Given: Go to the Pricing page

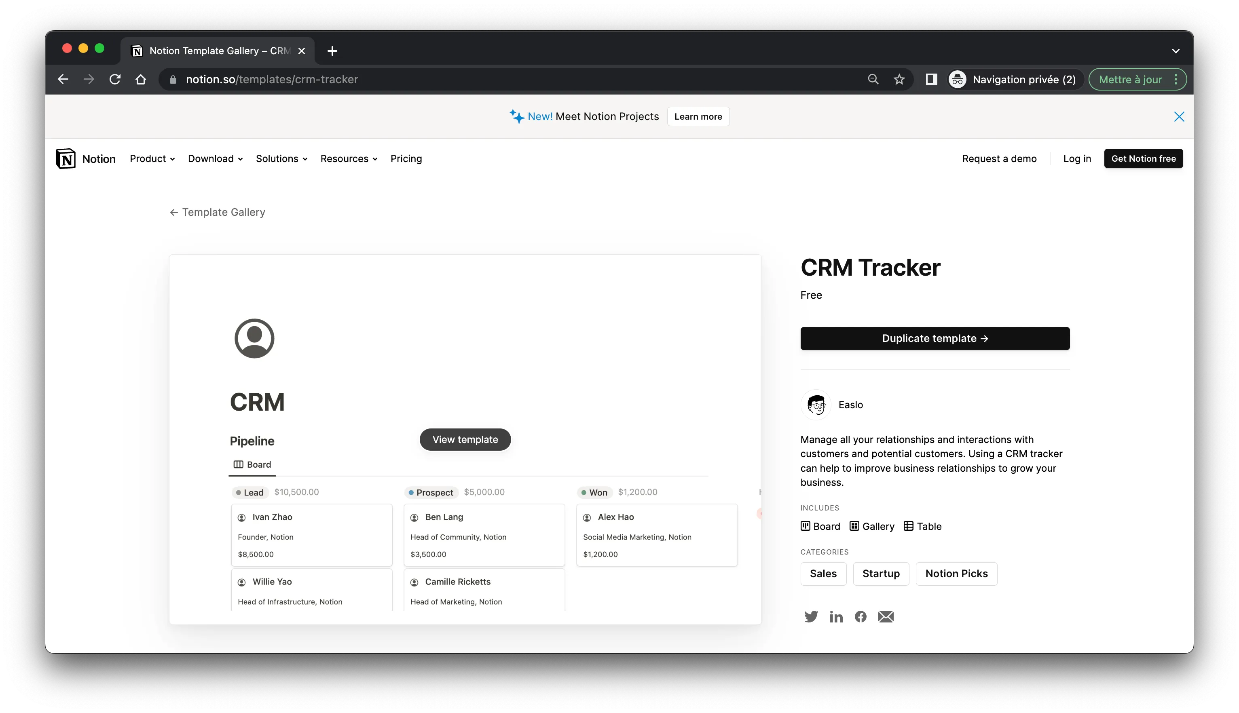Looking at the screenshot, I should pyautogui.click(x=406, y=159).
